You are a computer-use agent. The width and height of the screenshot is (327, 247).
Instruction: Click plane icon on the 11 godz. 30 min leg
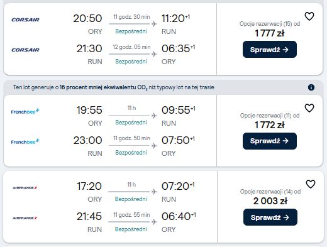point(154,24)
